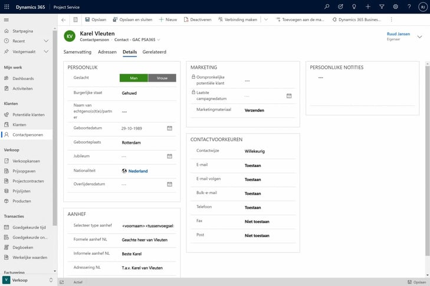The image size is (430, 286).
Task: Switch to the Adressen tab
Action: pyautogui.click(x=107, y=52)
